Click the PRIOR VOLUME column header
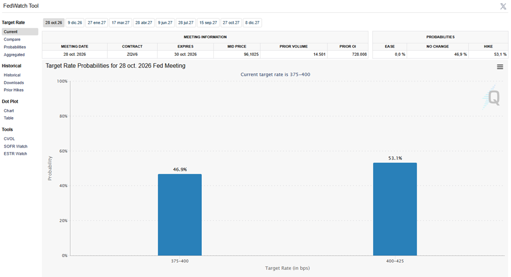This screenshot has height=277, width=511. (294, 46)
